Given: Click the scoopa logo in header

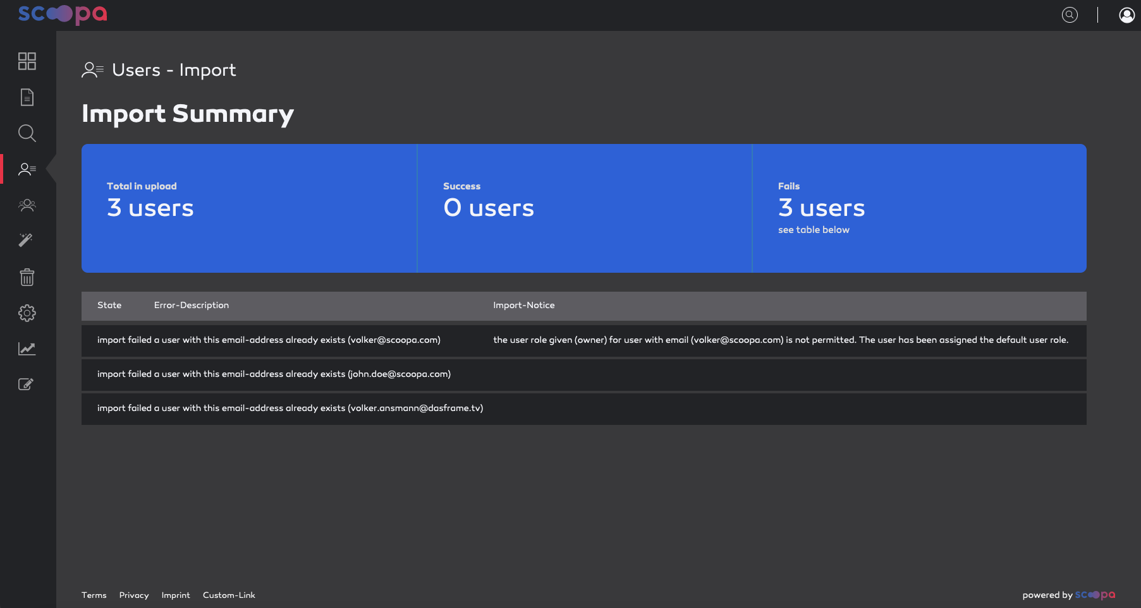Looking at the screenshot, I should coord(63,15).
